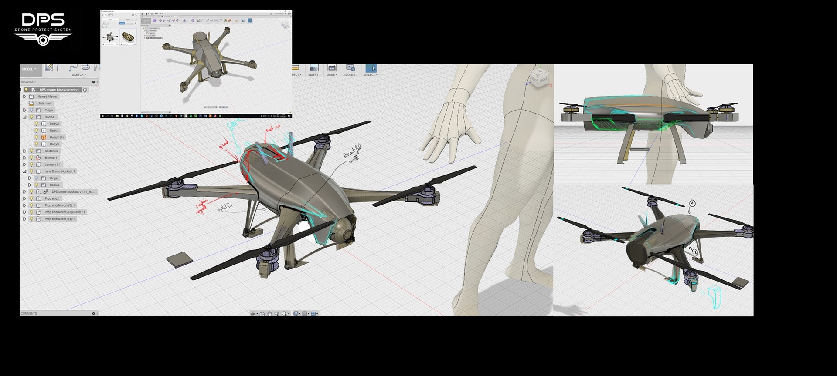Click the orange Body8 (4) body icon

pyautogui.click(x=44, y=138)
